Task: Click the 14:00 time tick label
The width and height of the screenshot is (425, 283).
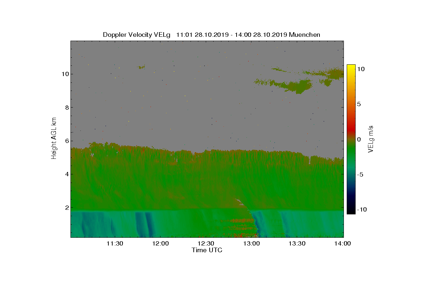Action: (343, 244)
